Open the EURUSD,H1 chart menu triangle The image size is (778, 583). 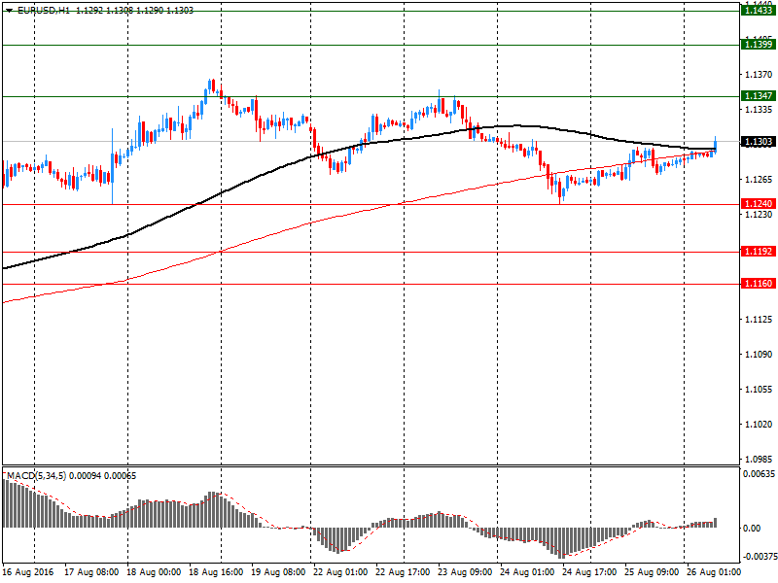pos(9,11)
